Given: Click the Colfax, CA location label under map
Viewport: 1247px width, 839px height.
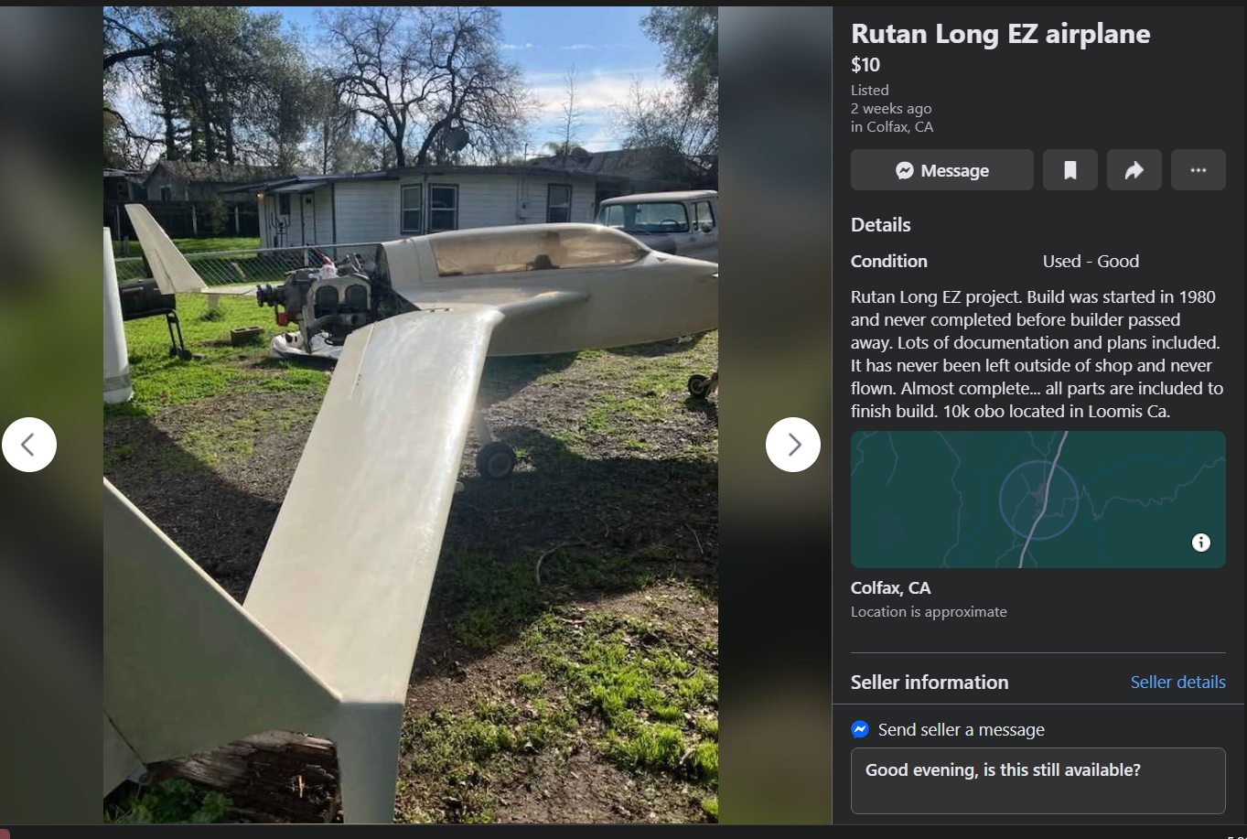Looking at the screenshot, I should [891, 587].
